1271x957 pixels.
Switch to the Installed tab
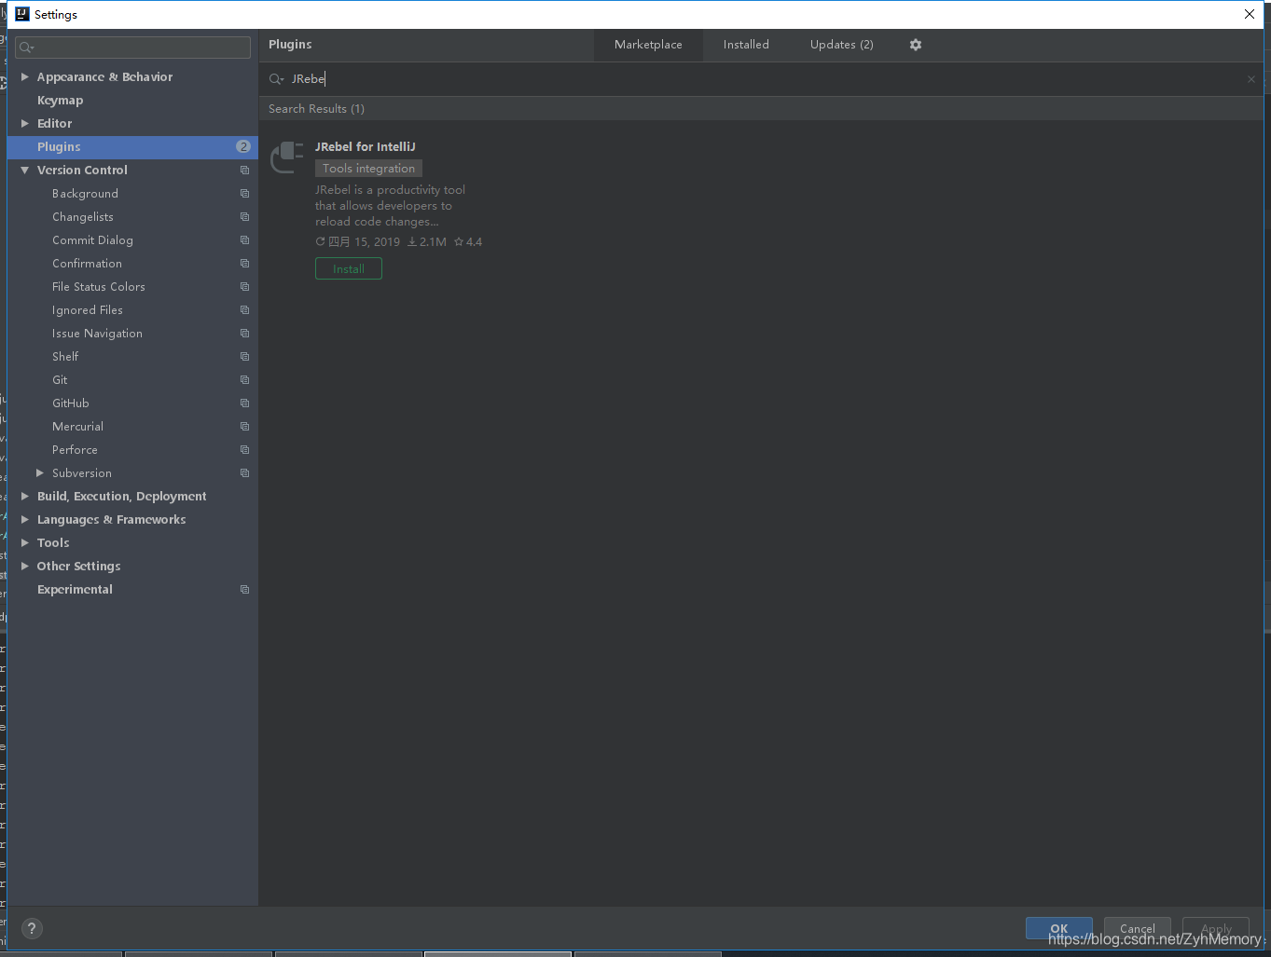coord(746,45)
